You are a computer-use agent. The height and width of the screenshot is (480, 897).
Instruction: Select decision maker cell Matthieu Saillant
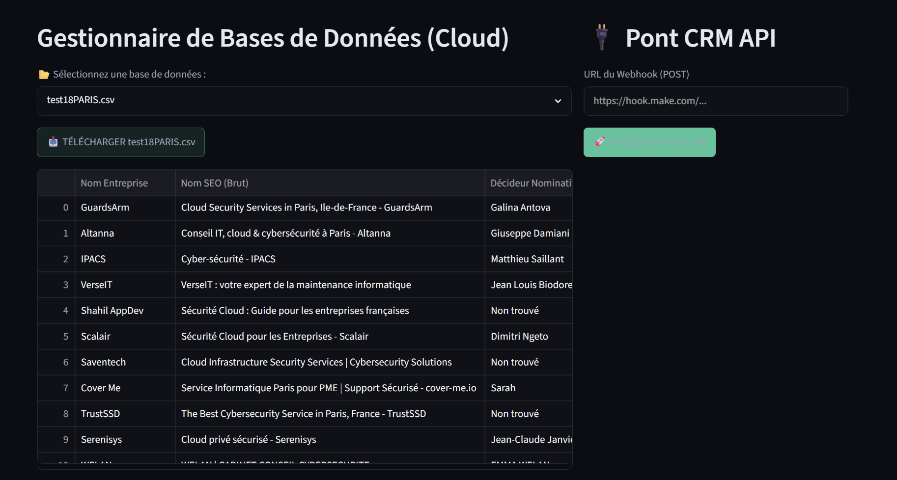(529, 259)
